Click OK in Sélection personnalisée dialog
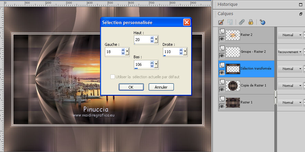Viewport: 305px width, 152px height. pyautogui.click(x=131, y=87)
